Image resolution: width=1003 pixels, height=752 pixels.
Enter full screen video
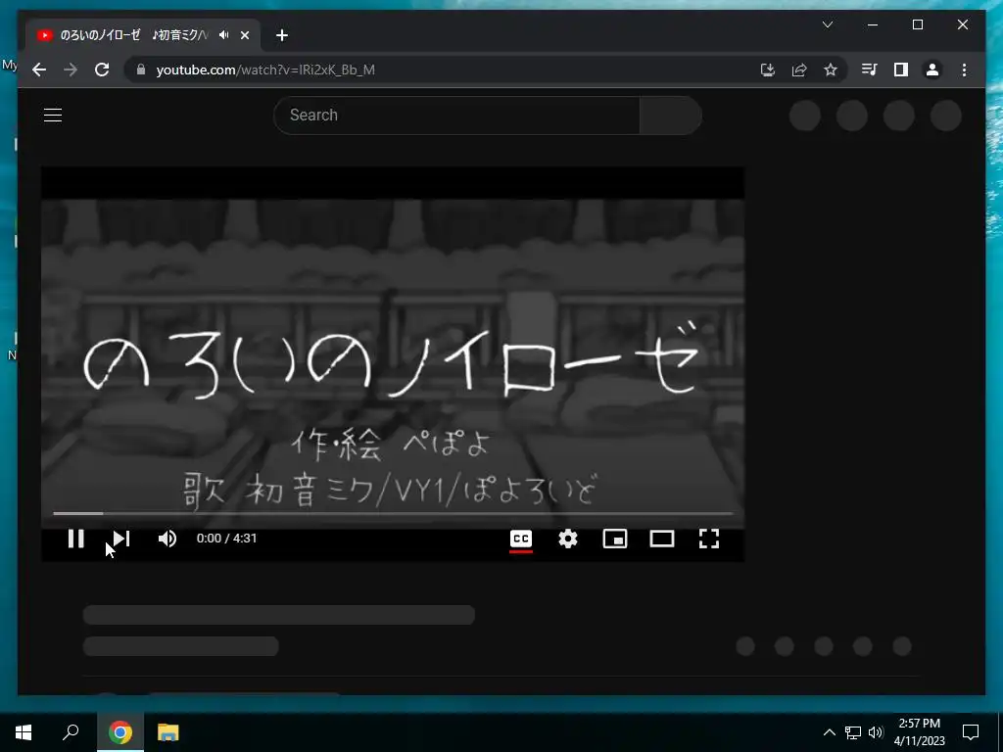coord(709,540)
